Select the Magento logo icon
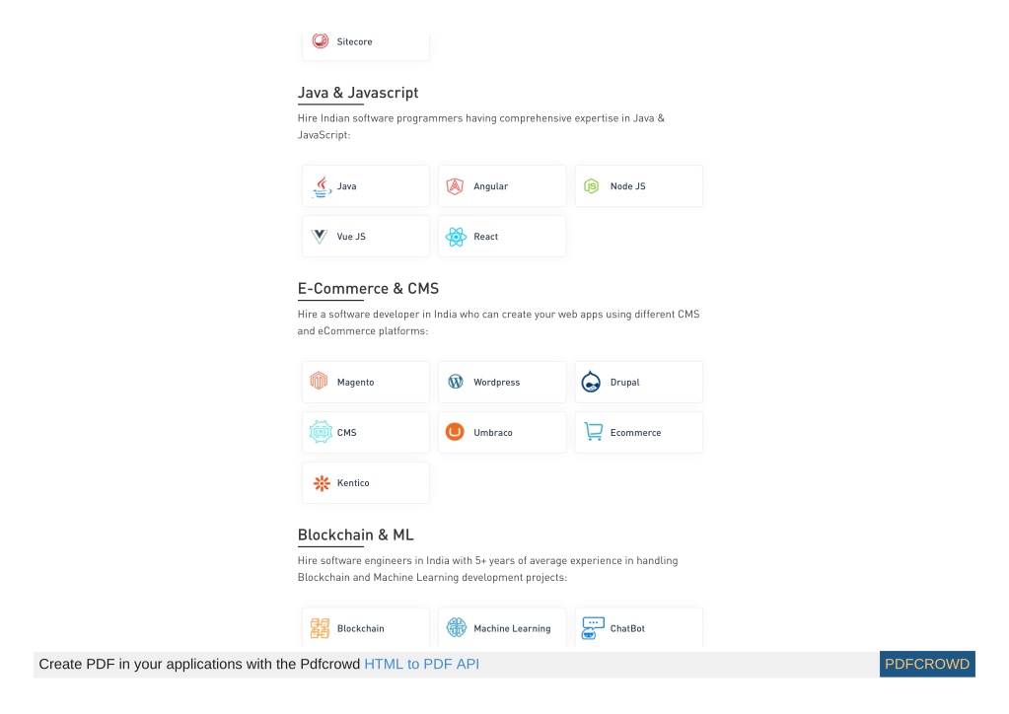 [320, 381]
